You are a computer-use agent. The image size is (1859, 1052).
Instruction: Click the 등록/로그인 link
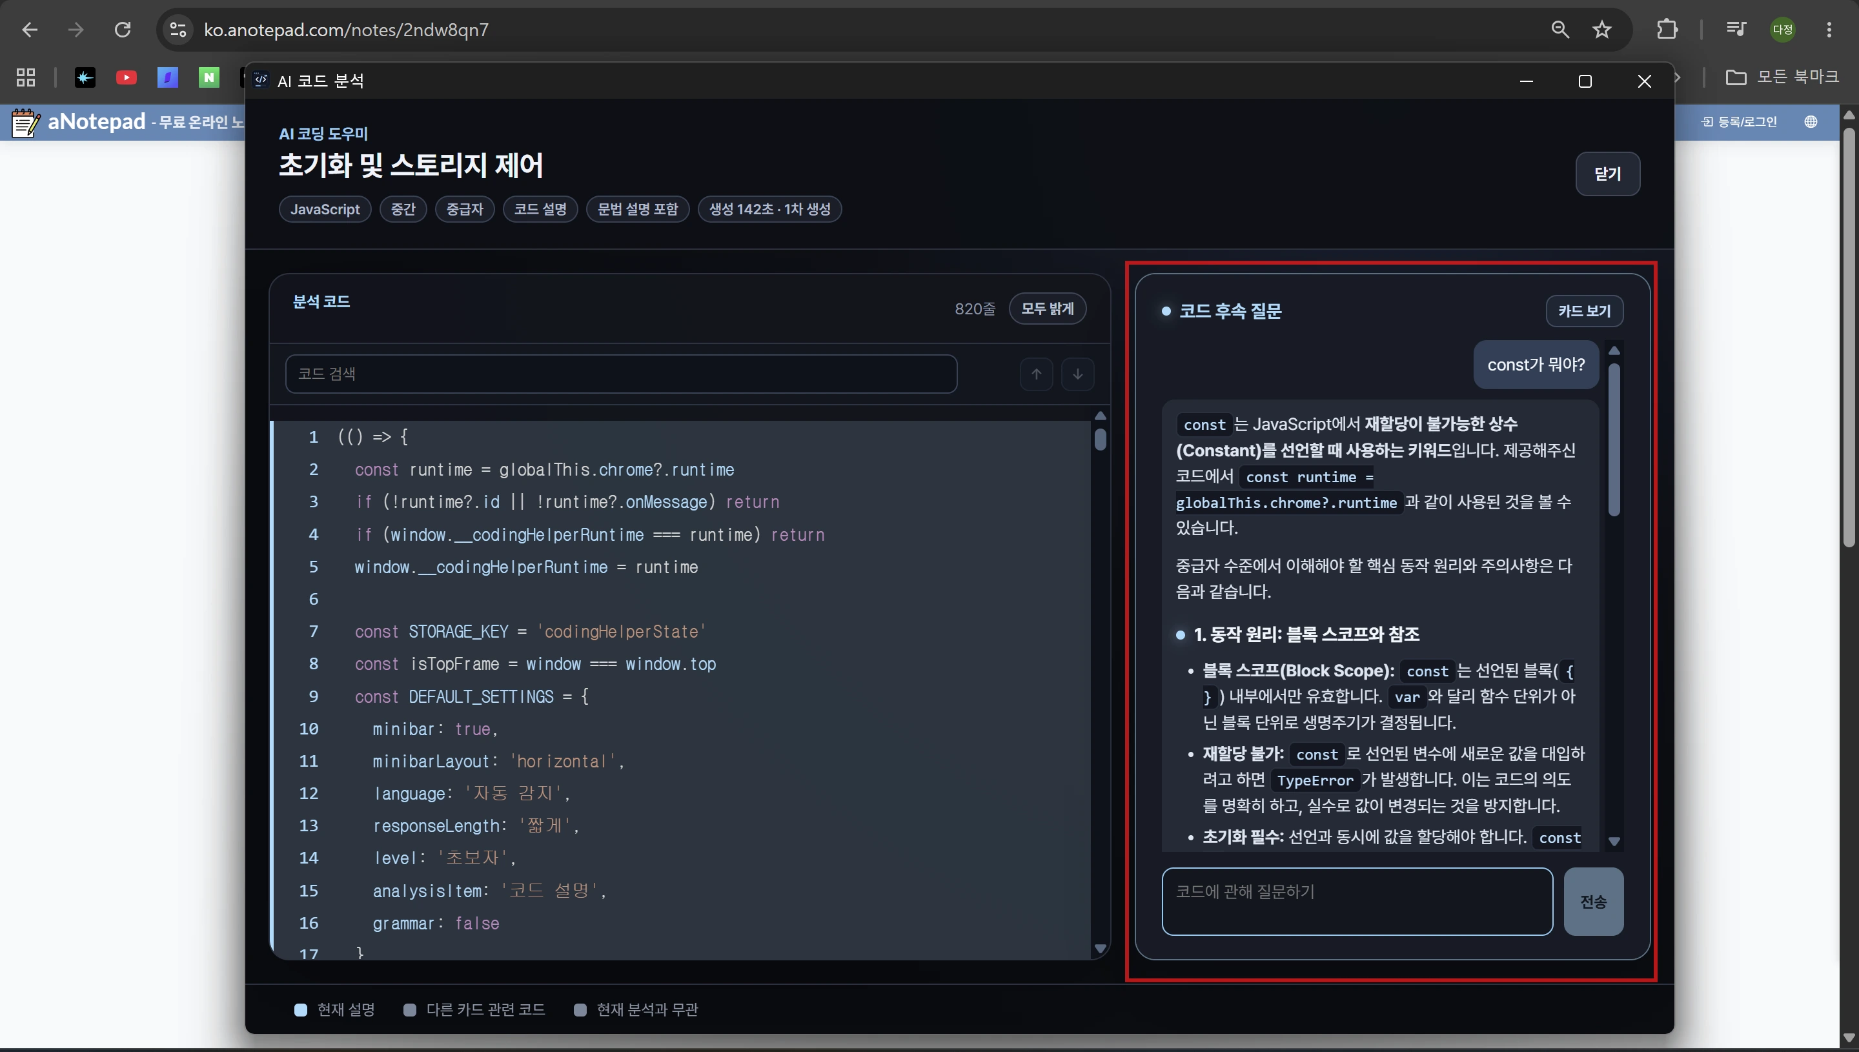(x=1740, y=121)
